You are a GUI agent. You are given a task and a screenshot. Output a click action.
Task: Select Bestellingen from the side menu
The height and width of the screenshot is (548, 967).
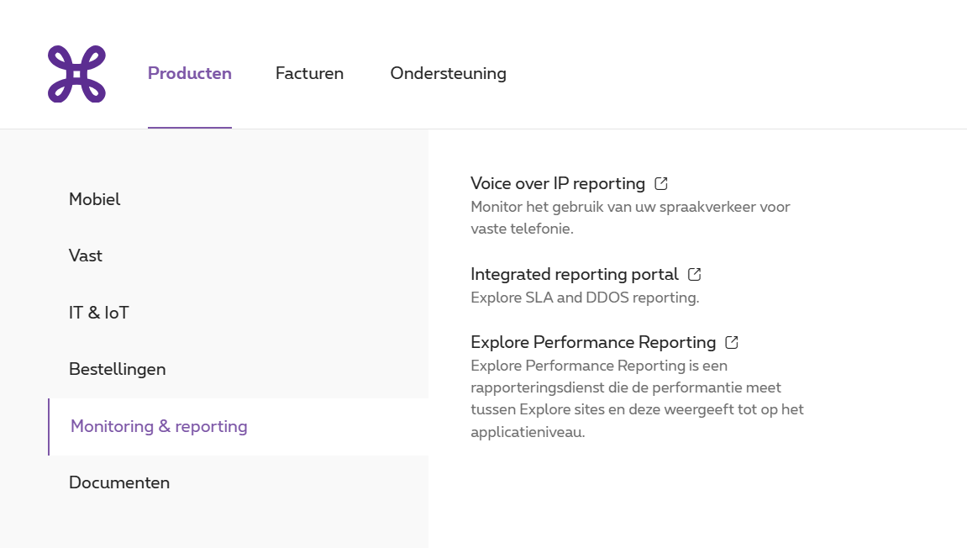click(117, 369)
